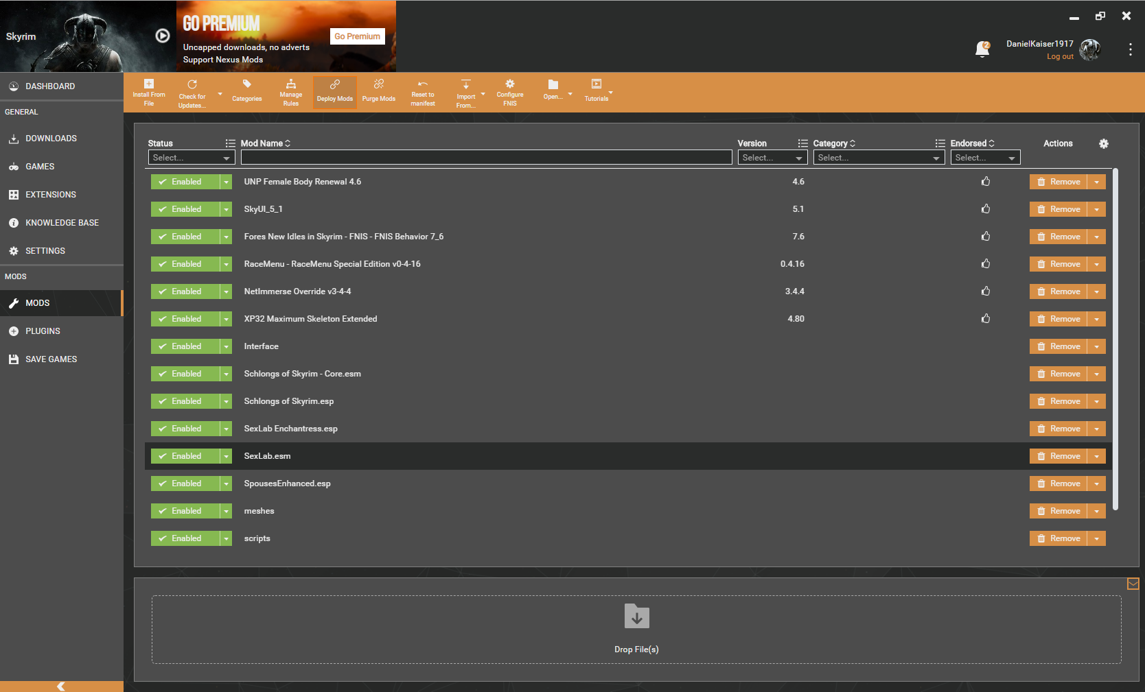
Task: Click the Install From File icon
Action: click(148, 92)
